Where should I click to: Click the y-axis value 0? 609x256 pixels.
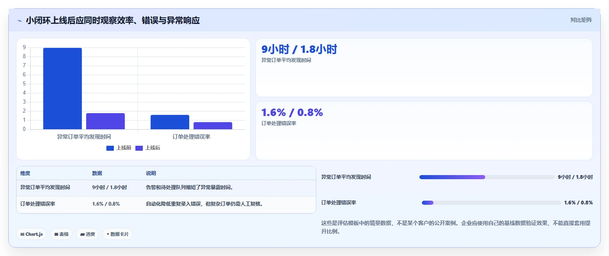tap(24, 129)
